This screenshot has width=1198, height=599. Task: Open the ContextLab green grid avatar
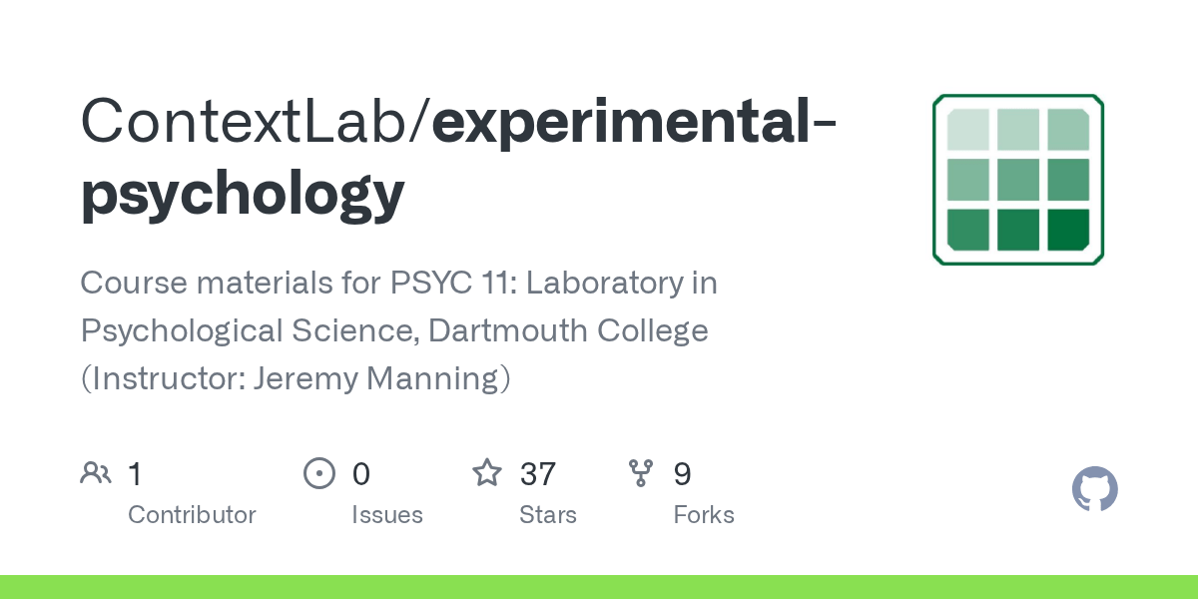click(x=1018, y=180)
